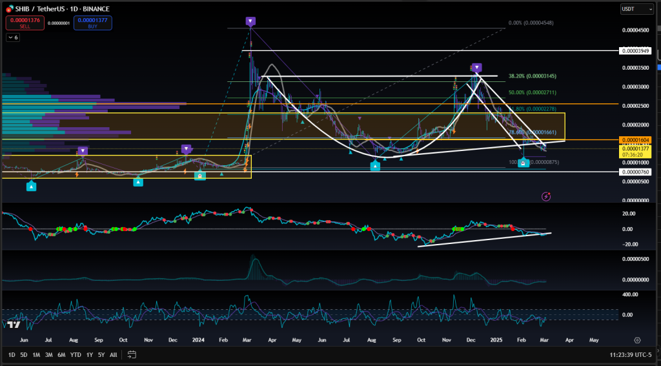This screenshot has width=661, height=366.
Task: Open the SHIB / TetherUS symbol title
Action: (63, 8)
